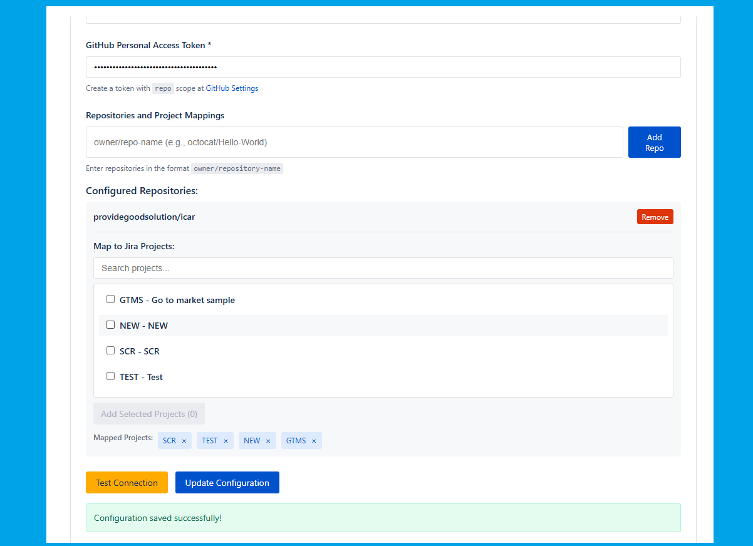
Task: Click the Search projects field
Action: pyautogui.click(x=383, y=268)
